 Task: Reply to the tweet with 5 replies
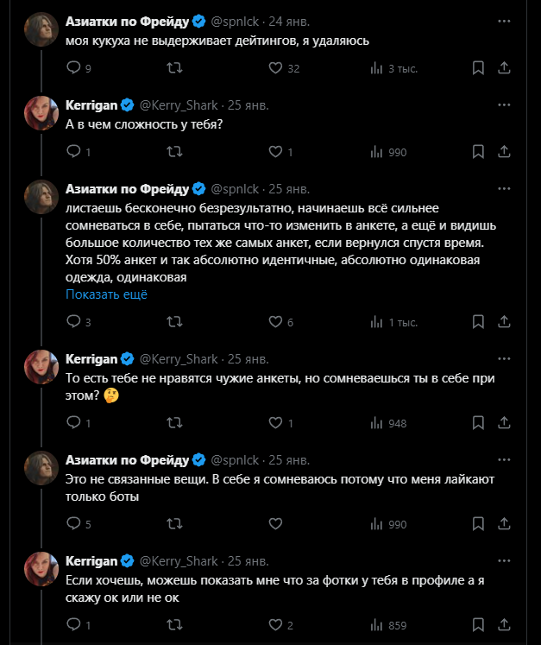73,523
